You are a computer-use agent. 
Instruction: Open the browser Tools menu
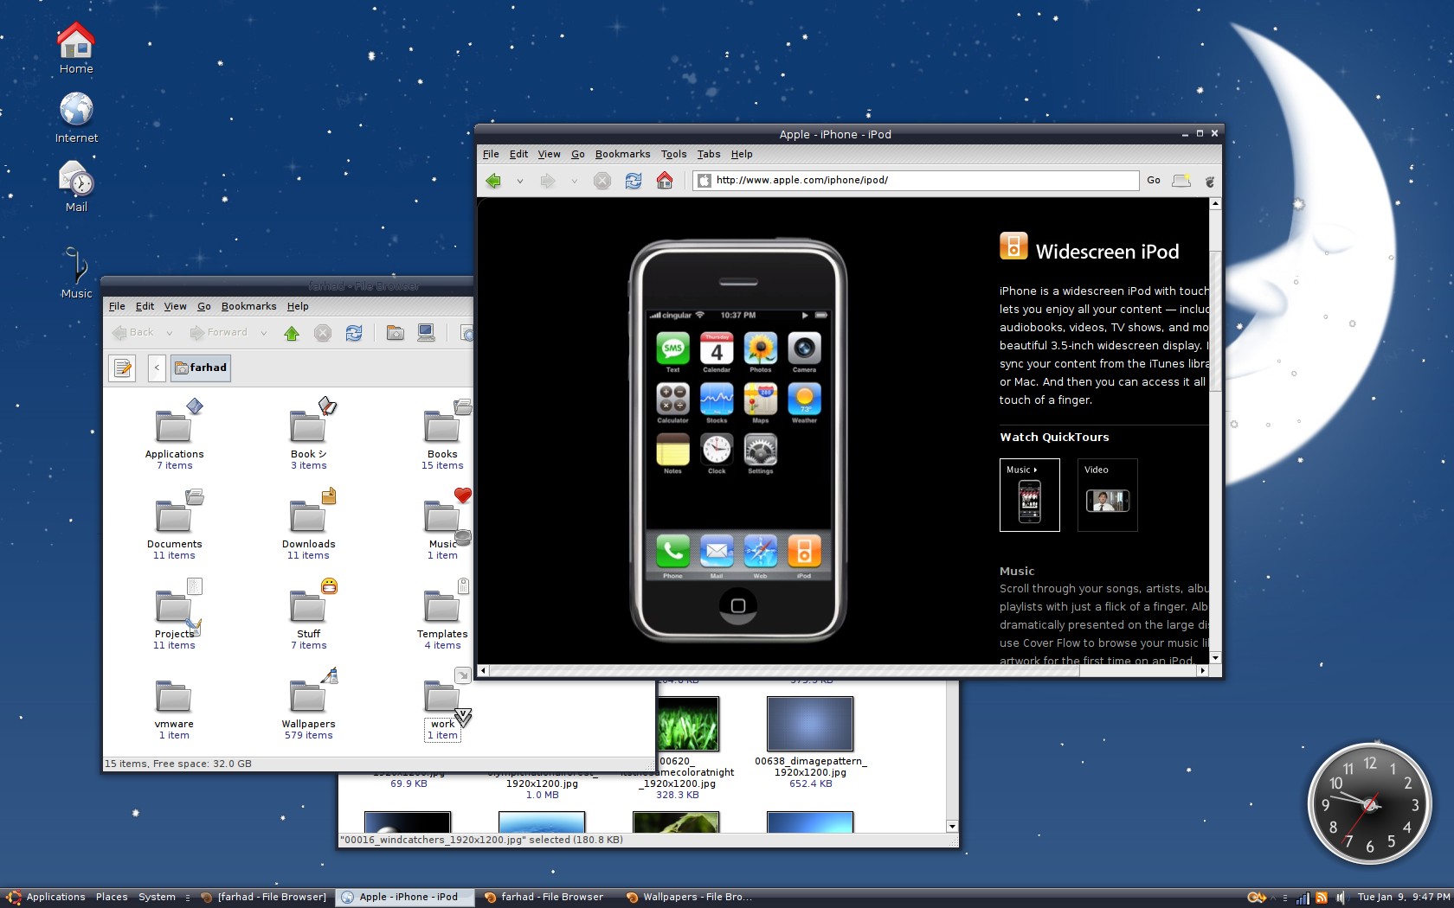pyautogui.click(x=673, y=154)
